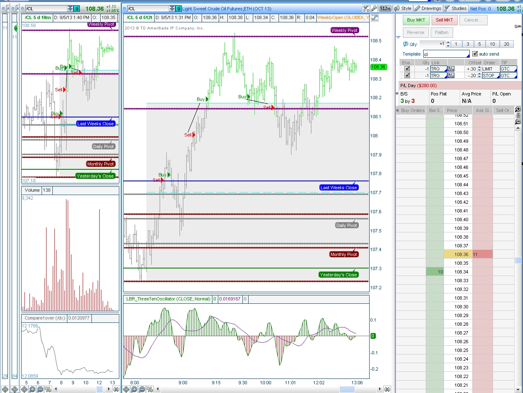Open the Studies menu button
Viewport: 523px width, 393px height.
[456, 8]
